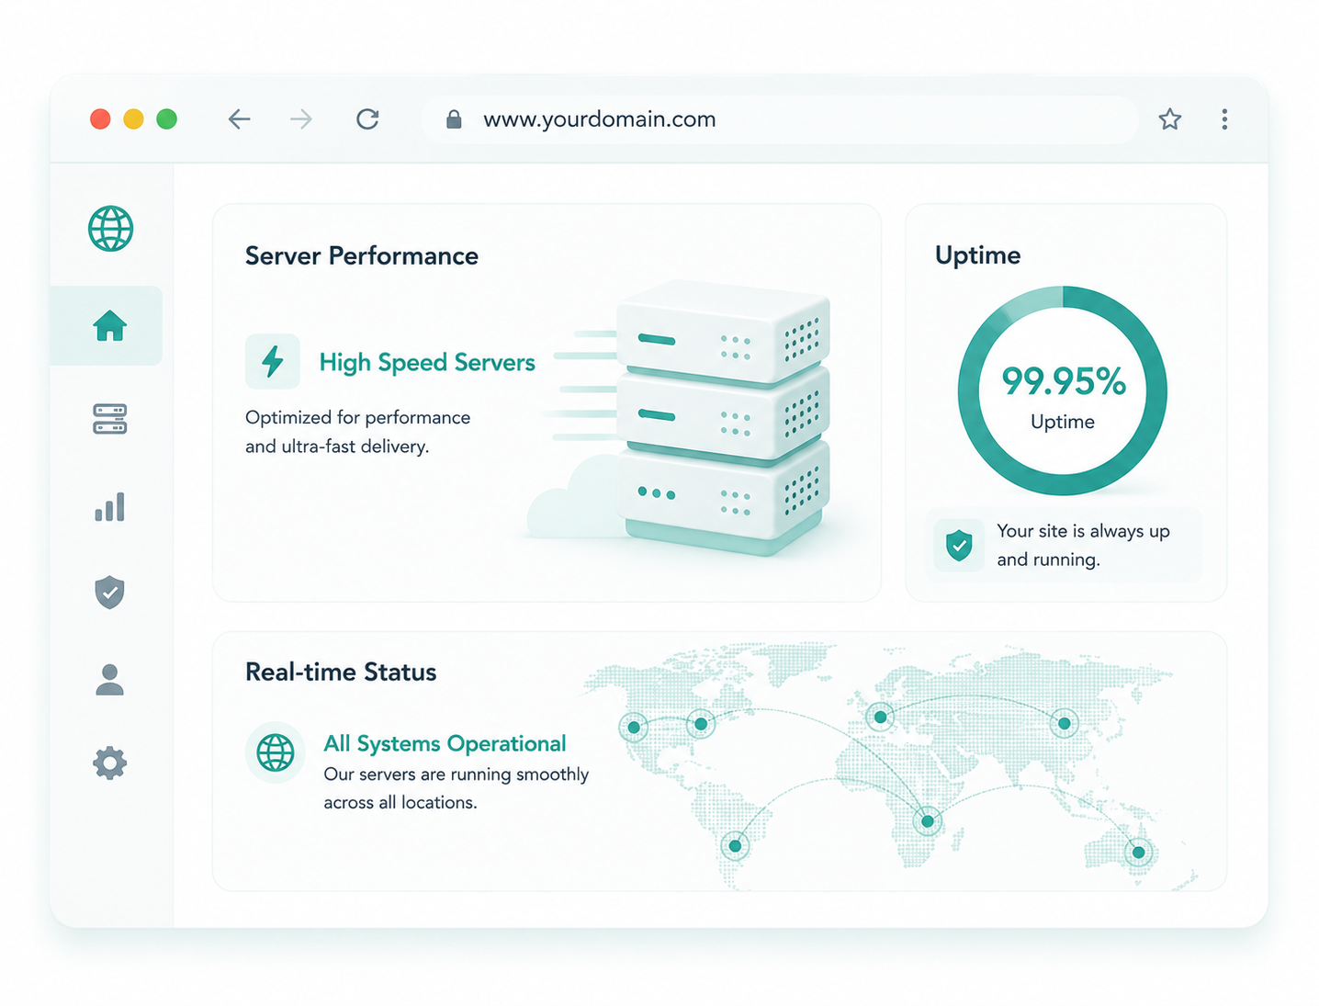Click the North America east coast map node
The width and height of the screenshot is (1319, 1006).
point(701,724)
